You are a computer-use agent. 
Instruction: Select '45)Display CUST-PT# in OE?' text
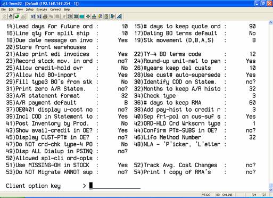click(48, 137)
